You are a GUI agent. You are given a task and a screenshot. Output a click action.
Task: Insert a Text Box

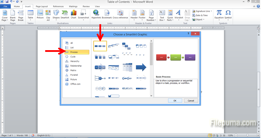[x=162, y=16]
